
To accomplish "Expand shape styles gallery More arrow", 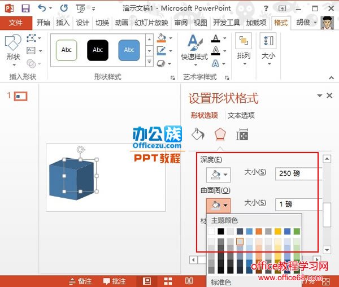I will click(x=149, y=62).
